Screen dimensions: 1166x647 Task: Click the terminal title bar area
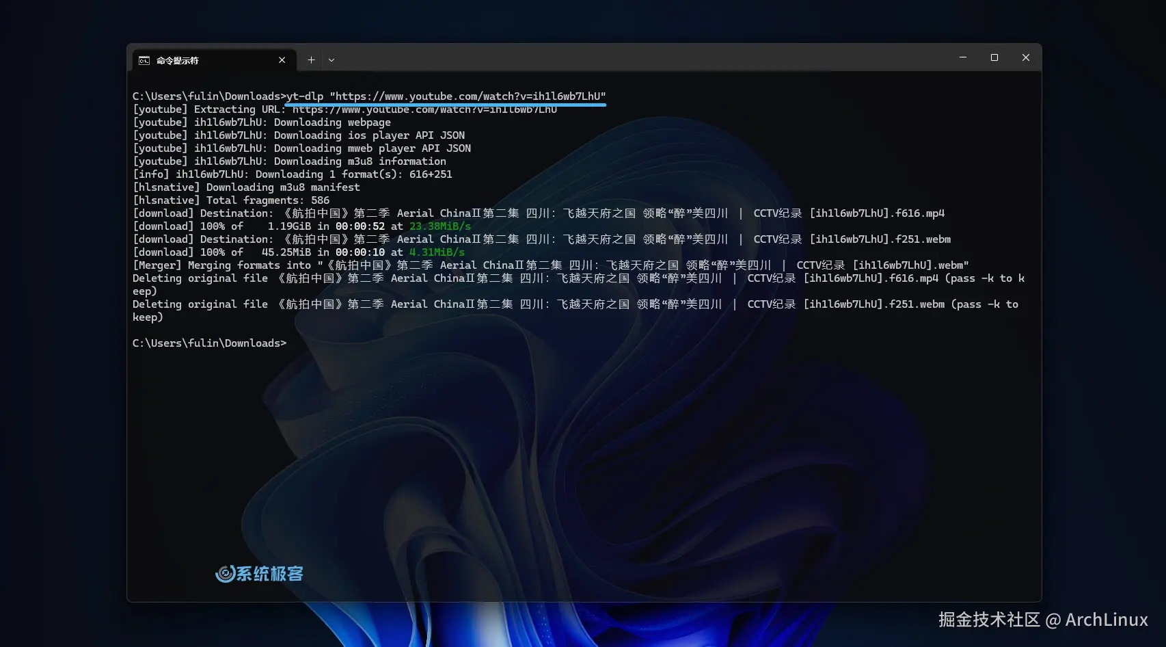click(615, 57)
